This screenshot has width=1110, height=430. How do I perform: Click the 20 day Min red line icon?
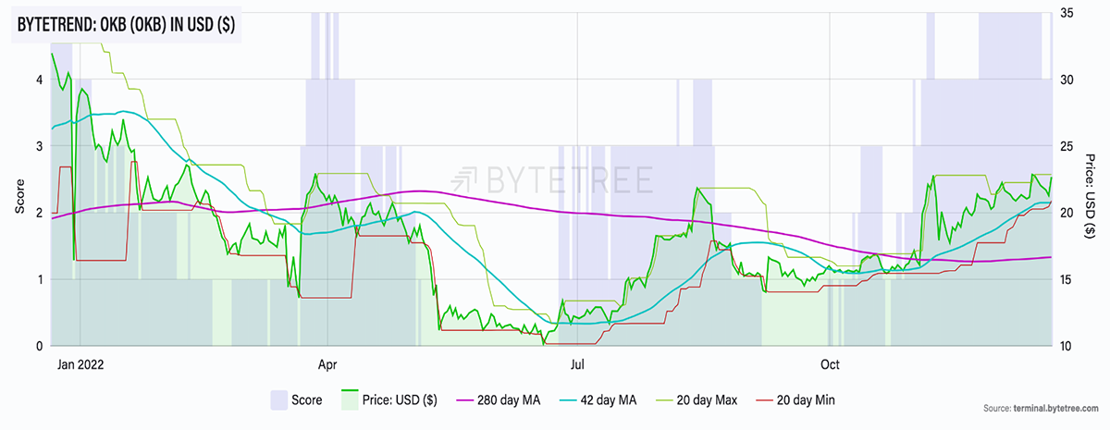tap(765, 399)
